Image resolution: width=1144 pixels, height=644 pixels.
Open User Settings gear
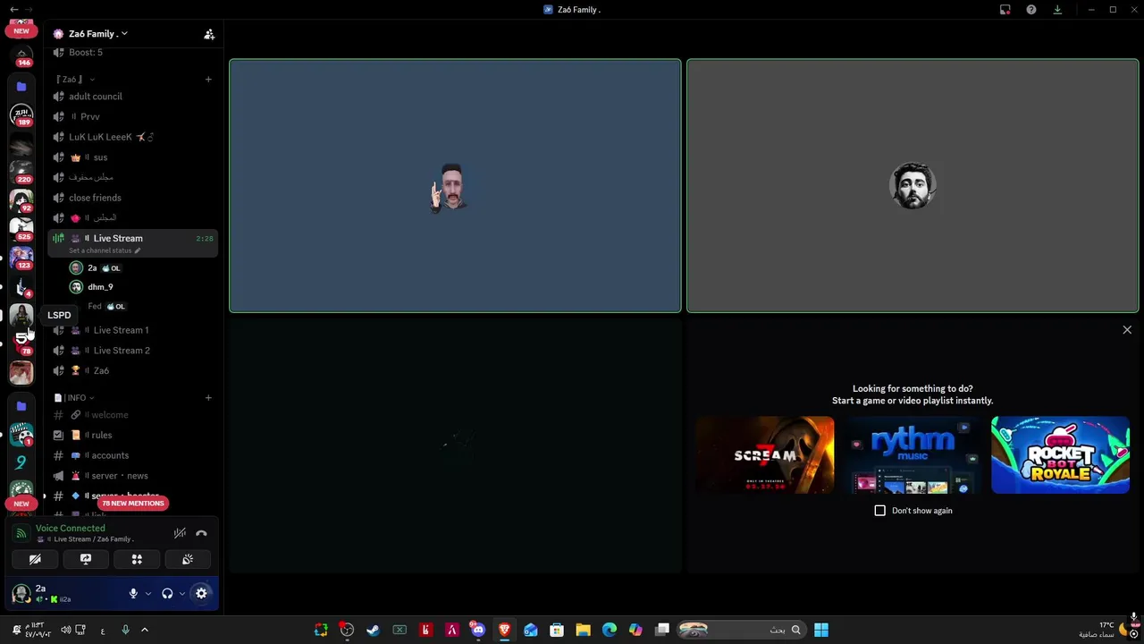(201, 593)
